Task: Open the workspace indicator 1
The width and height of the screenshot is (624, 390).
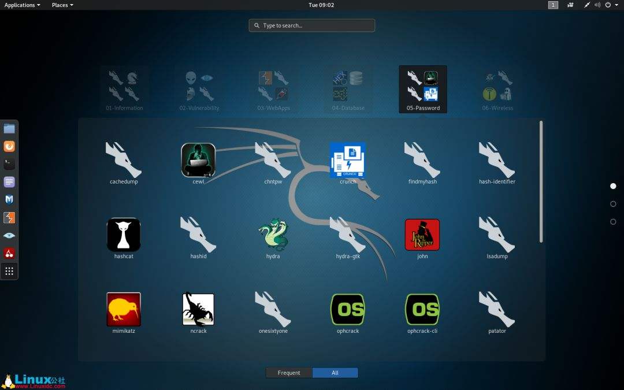Action: pos(553,5)
